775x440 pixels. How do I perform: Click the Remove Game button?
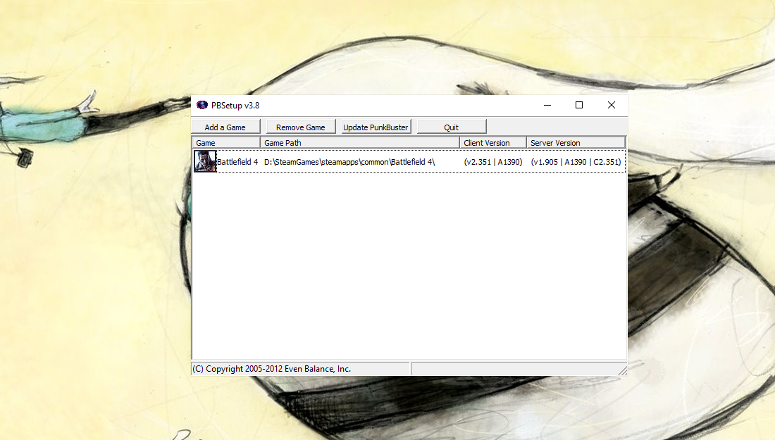click(x=301, y=127)
